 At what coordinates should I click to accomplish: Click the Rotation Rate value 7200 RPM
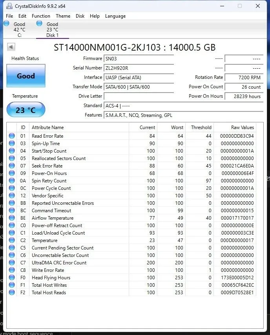pos(244,78)
